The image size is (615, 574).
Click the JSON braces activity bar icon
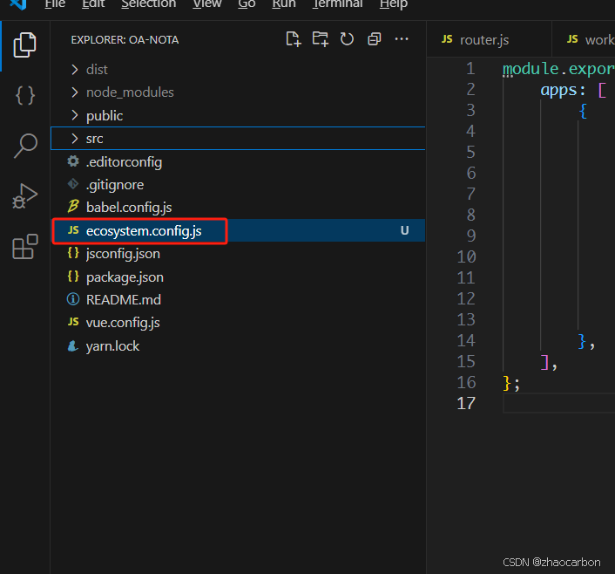(25, 95)
